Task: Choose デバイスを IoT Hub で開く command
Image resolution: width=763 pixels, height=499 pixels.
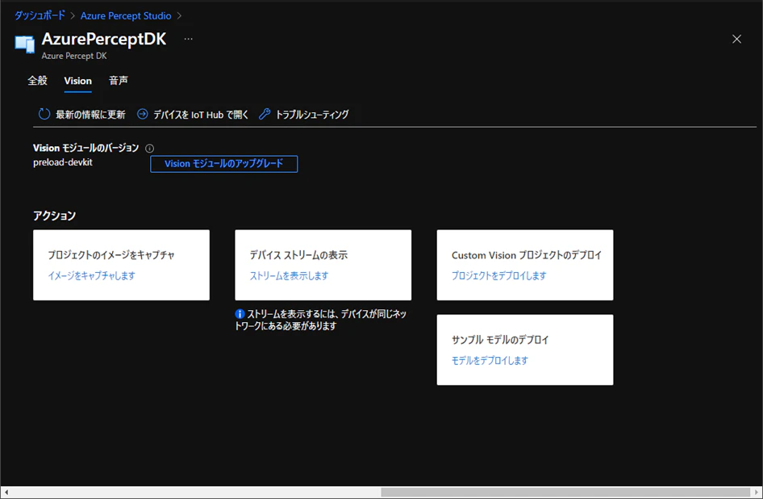Action: click(x=193, y=115)
